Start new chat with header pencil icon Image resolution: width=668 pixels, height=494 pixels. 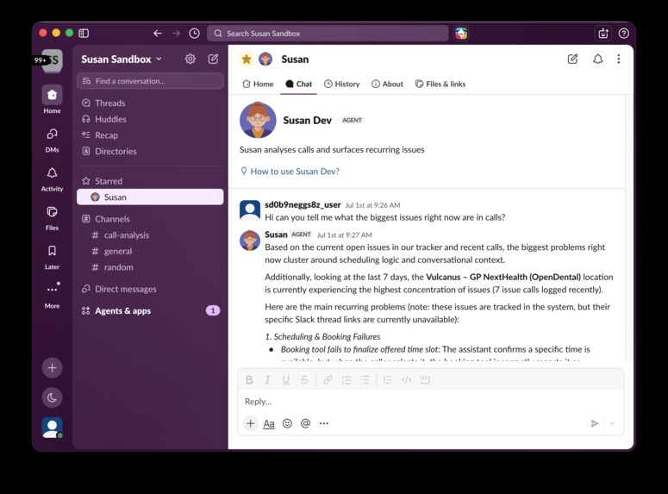pyautogui.click(x=572, y=59)
